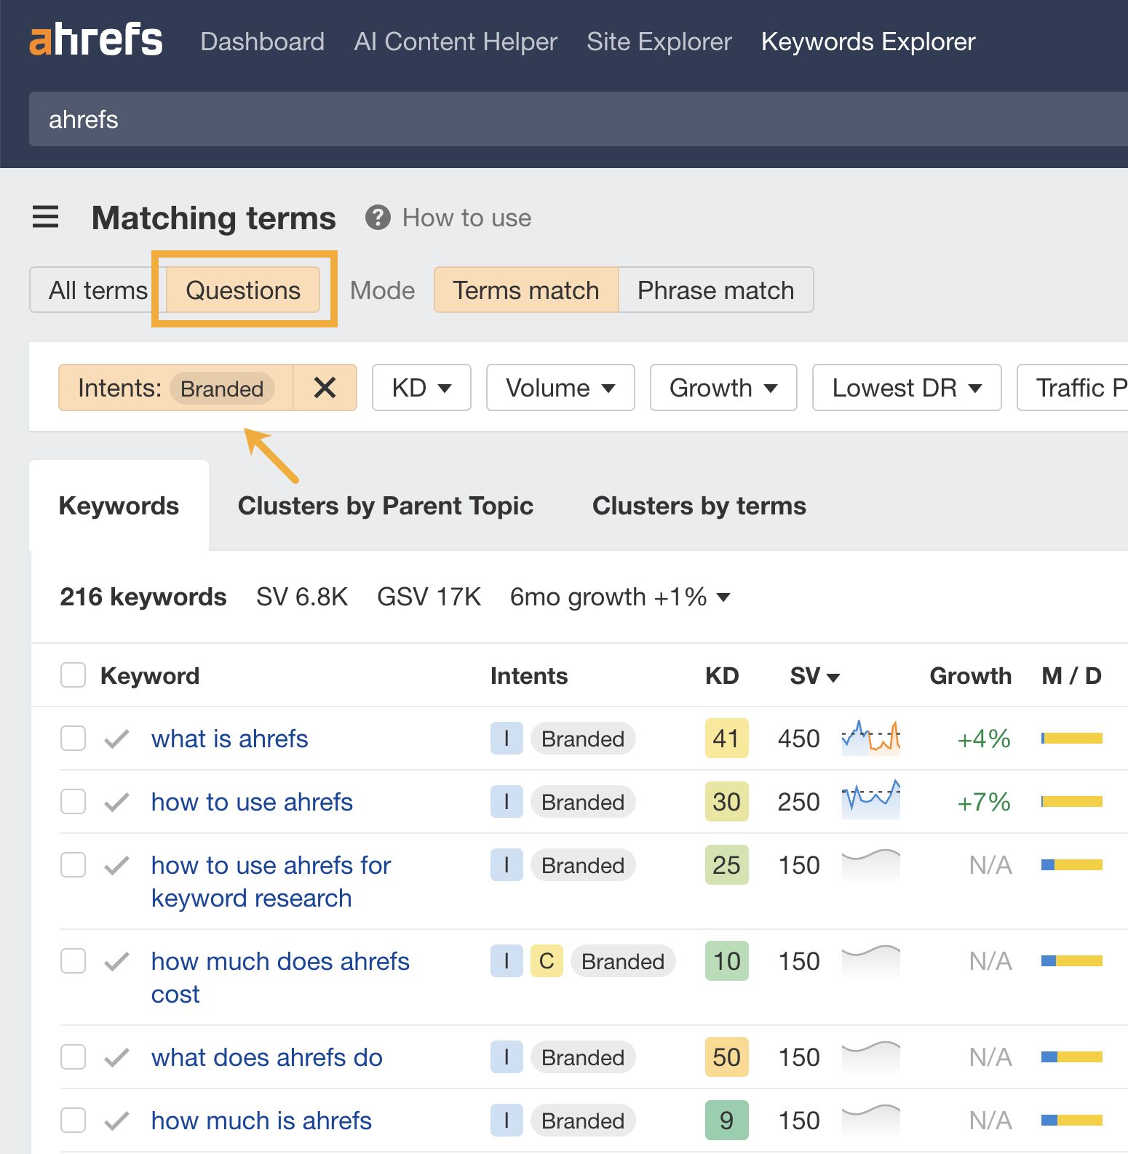Remove the Branded intents filter
1128x1154 pixels.
click(325, 388)
